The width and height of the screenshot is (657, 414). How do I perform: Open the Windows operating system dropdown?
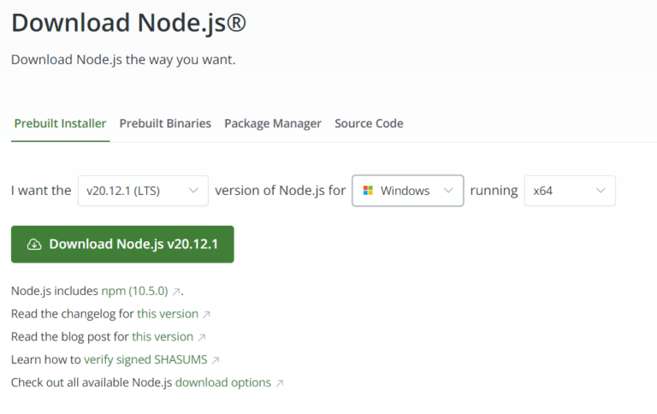pos(408,191)
